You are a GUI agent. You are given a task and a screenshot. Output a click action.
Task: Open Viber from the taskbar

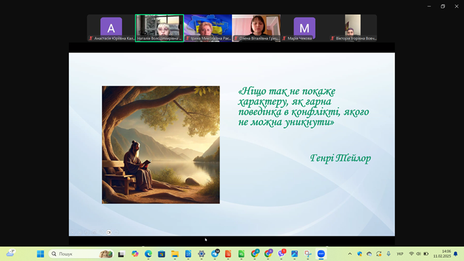[x=282, y=254]
